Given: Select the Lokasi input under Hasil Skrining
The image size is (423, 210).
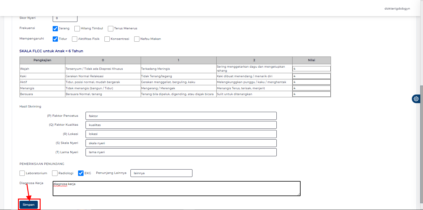Looking at the screenshot, I should click(181, 134).
